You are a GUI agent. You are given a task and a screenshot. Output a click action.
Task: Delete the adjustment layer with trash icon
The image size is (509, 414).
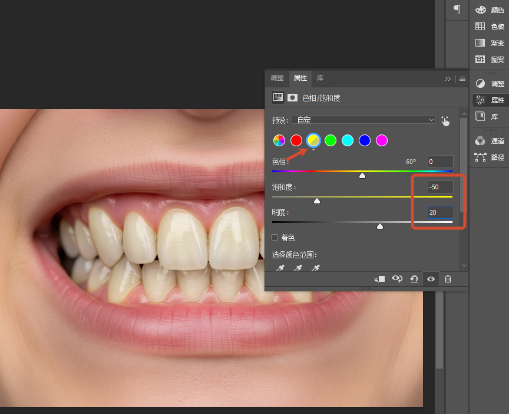click(x=448, y=279)
